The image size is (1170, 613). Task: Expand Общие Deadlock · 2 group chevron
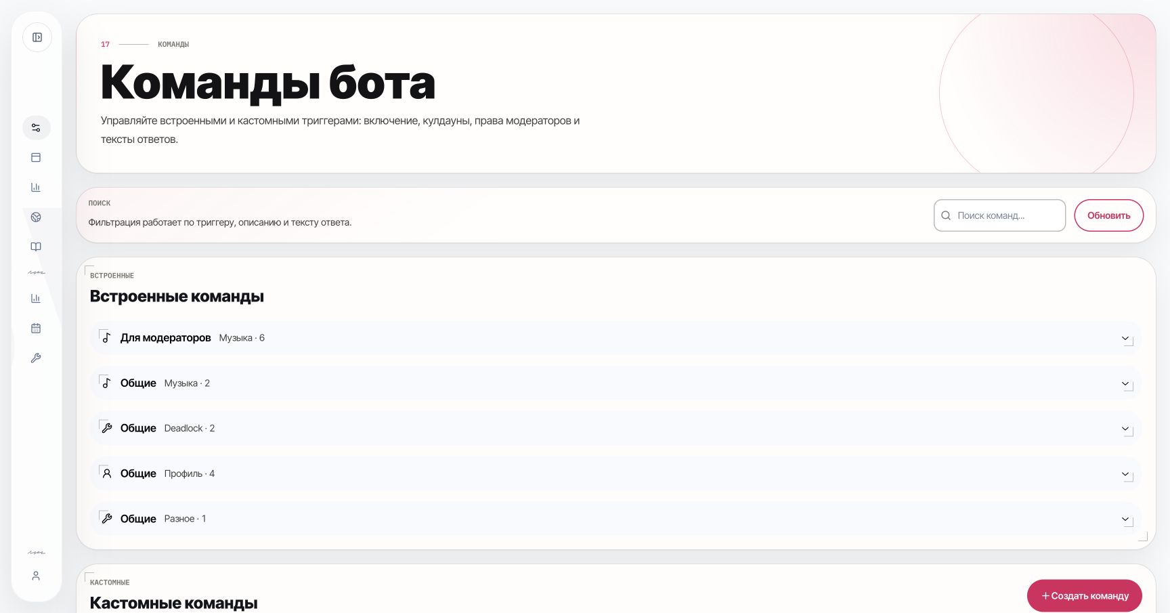[x=1125, y=429]
